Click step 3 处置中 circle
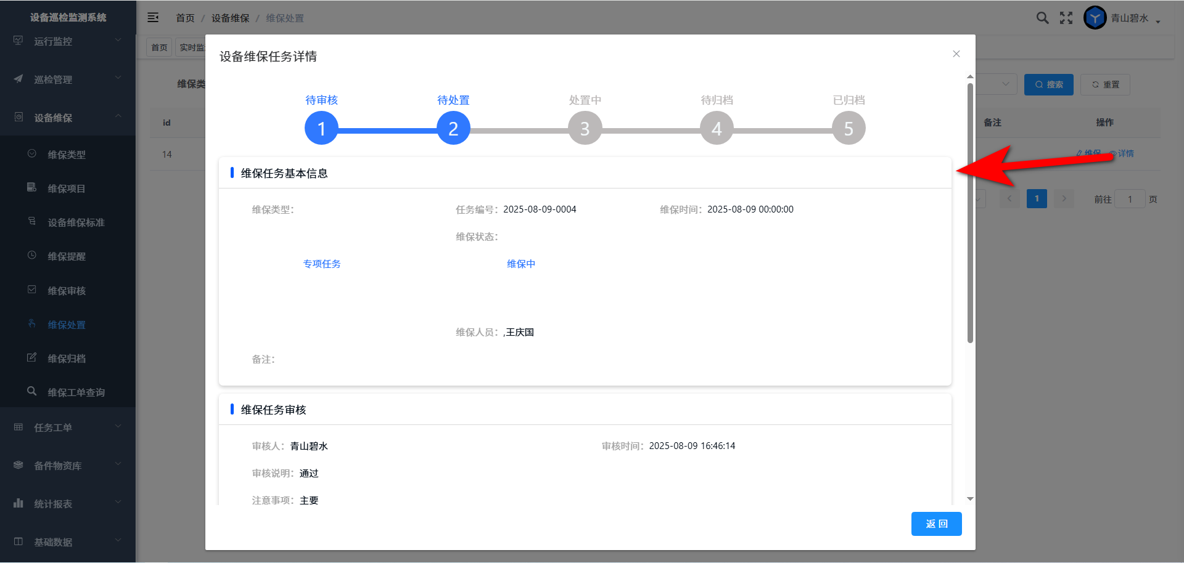This screenshot has height=563, width=1184. pyautogui.click(x=585, y=128)
